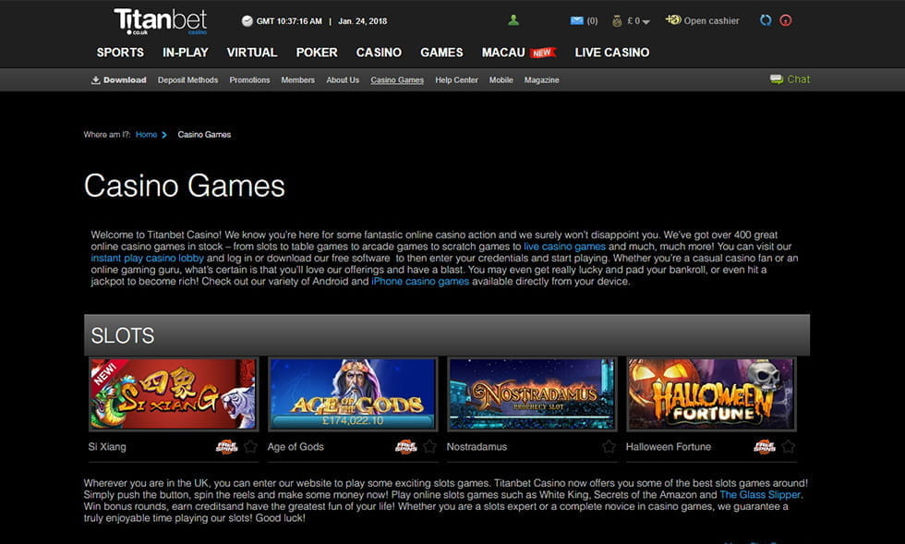Click the Casino Games page heading
Screen dimensions: 905x544
pos(185,186)
